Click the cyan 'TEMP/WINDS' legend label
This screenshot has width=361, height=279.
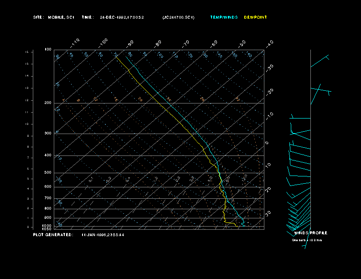(x=224, y=17)
